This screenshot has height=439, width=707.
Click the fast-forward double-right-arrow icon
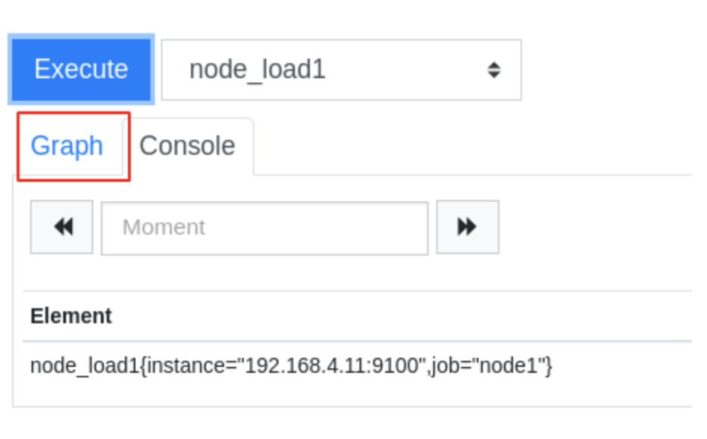pyautogui.click(x=466, y=227)
